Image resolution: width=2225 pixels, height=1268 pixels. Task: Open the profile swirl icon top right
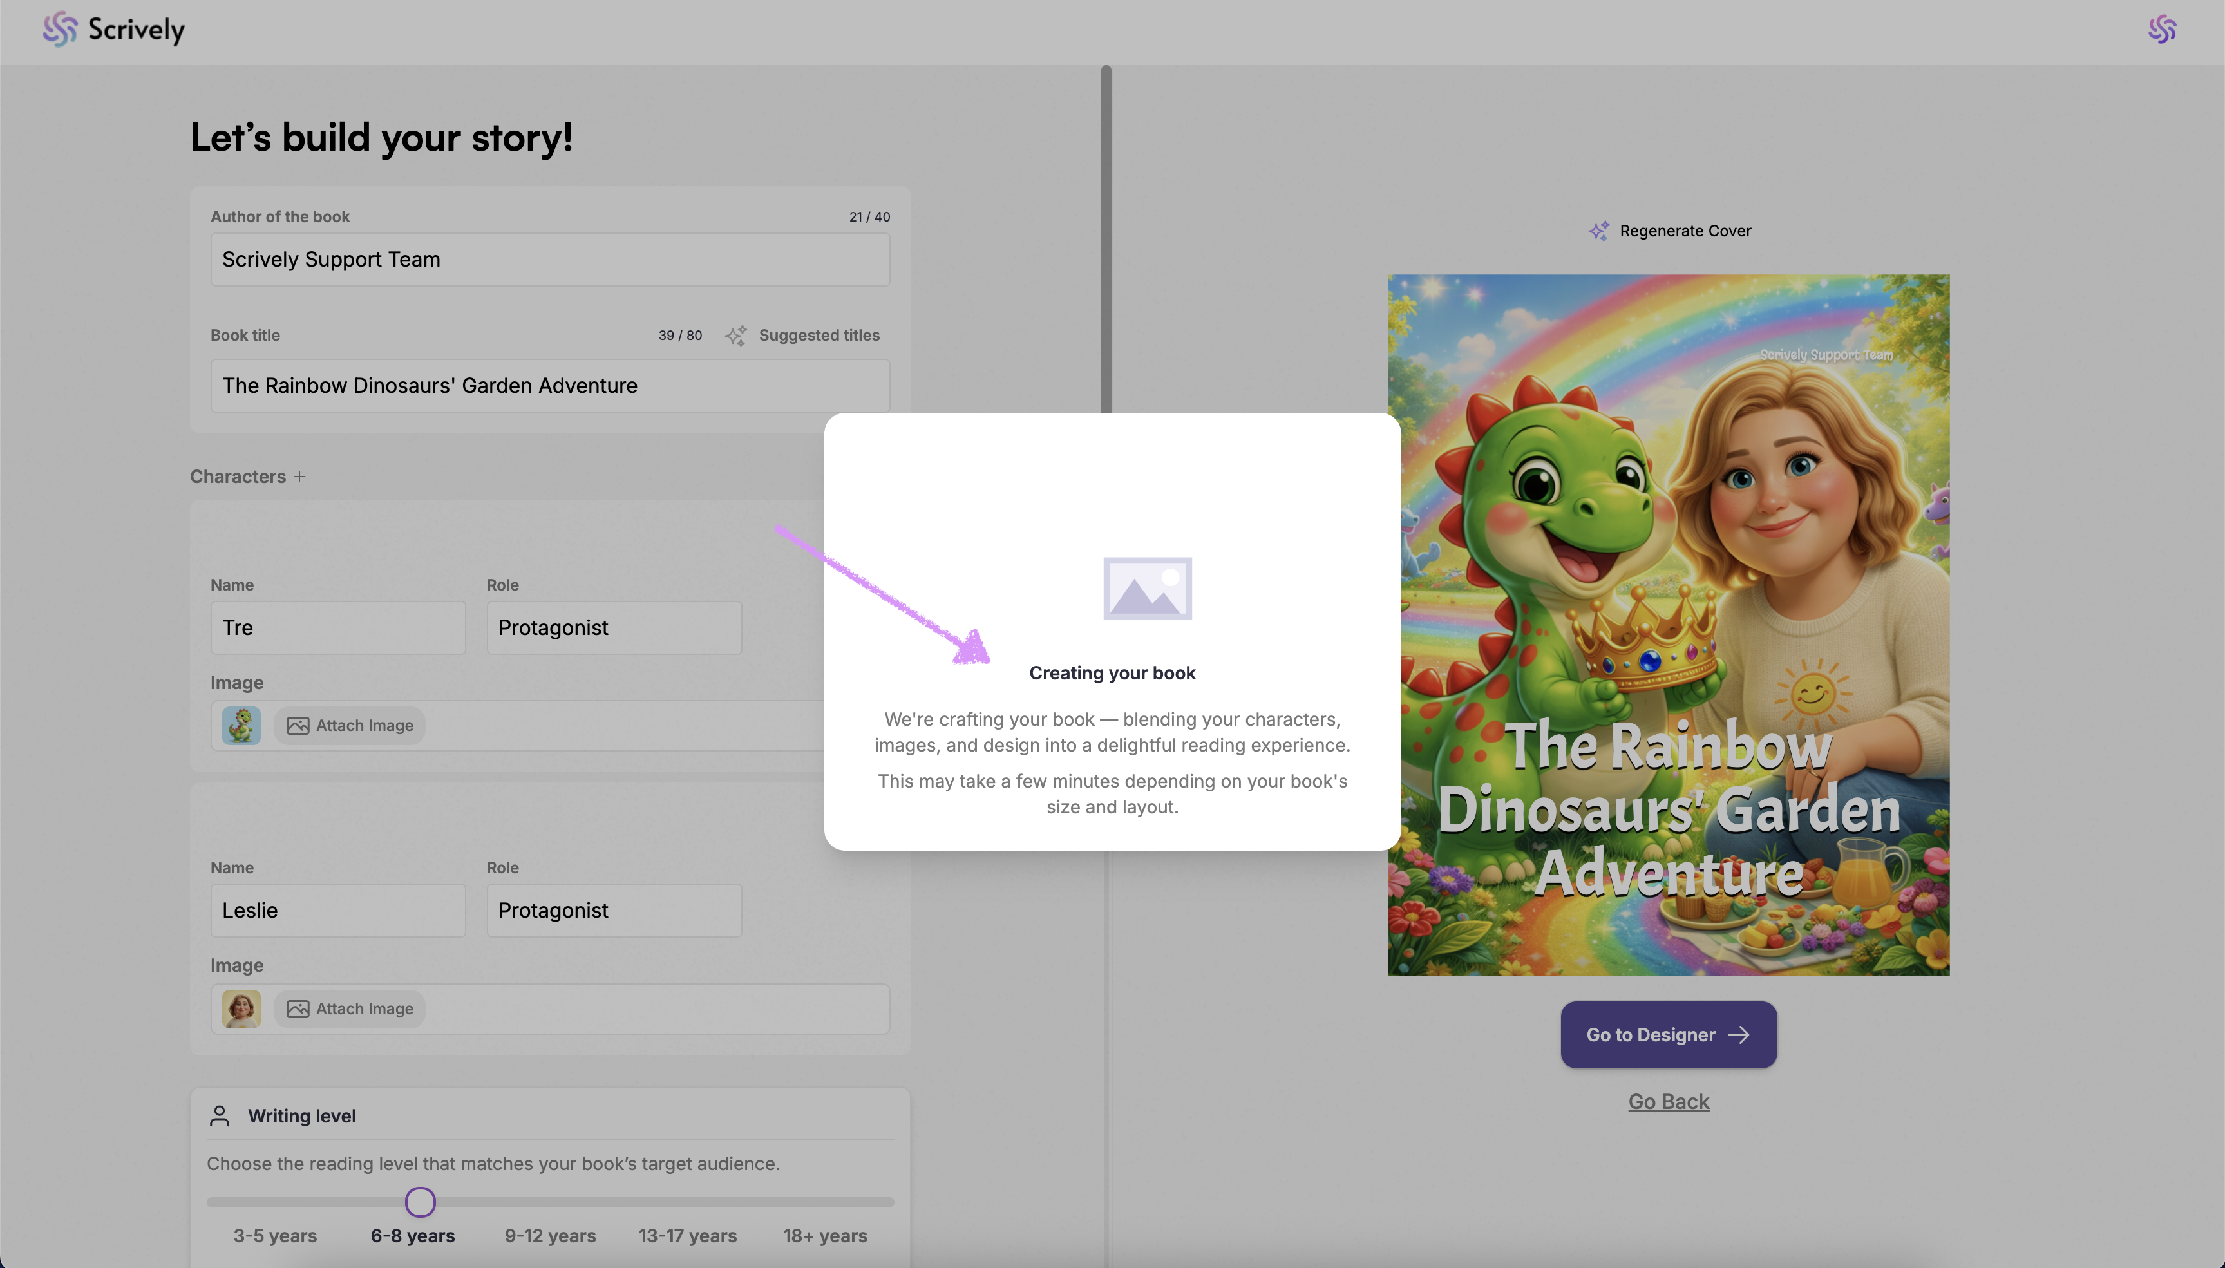[2161, 30]
